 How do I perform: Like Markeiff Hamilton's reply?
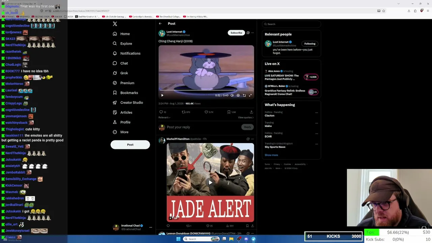208,226
